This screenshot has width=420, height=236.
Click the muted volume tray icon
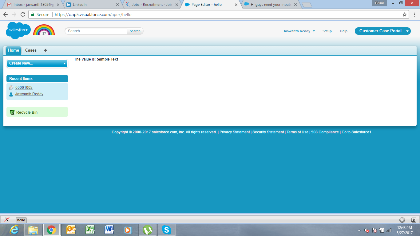367,230
